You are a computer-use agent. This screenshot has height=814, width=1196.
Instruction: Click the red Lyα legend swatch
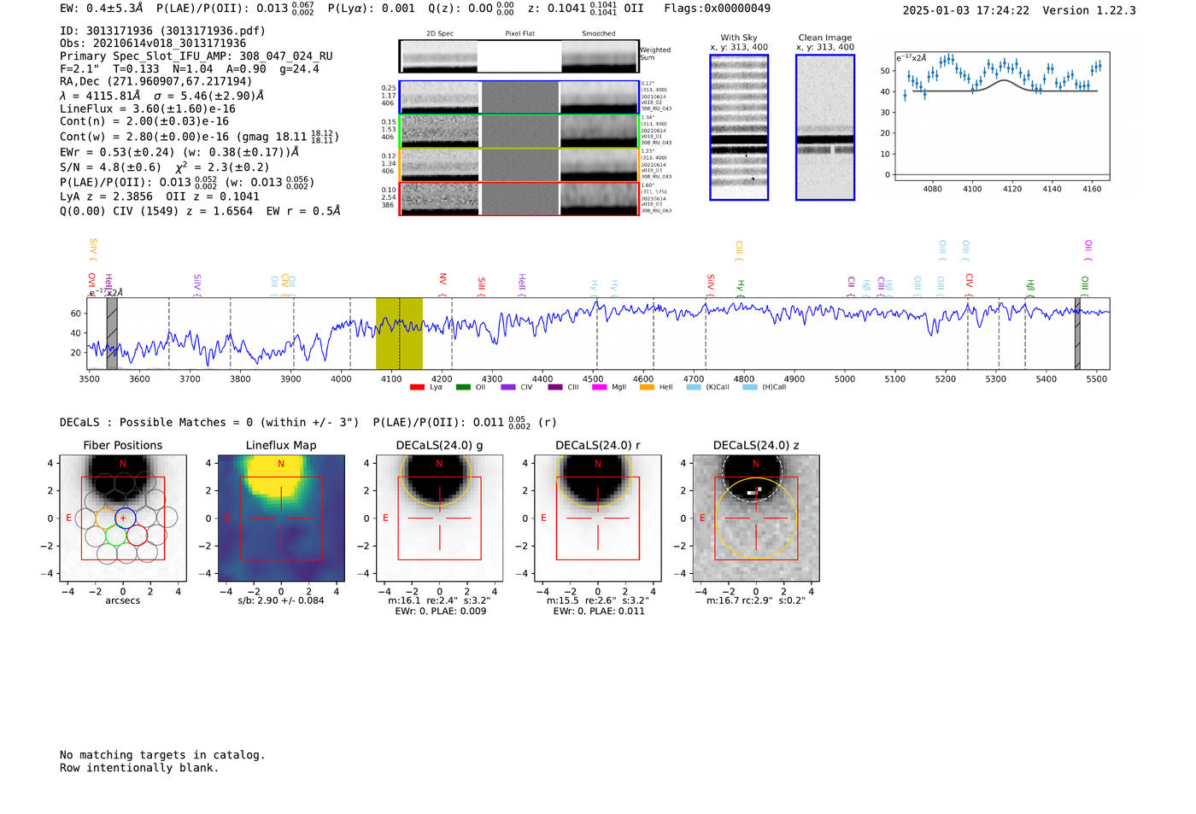click(417, 387)
